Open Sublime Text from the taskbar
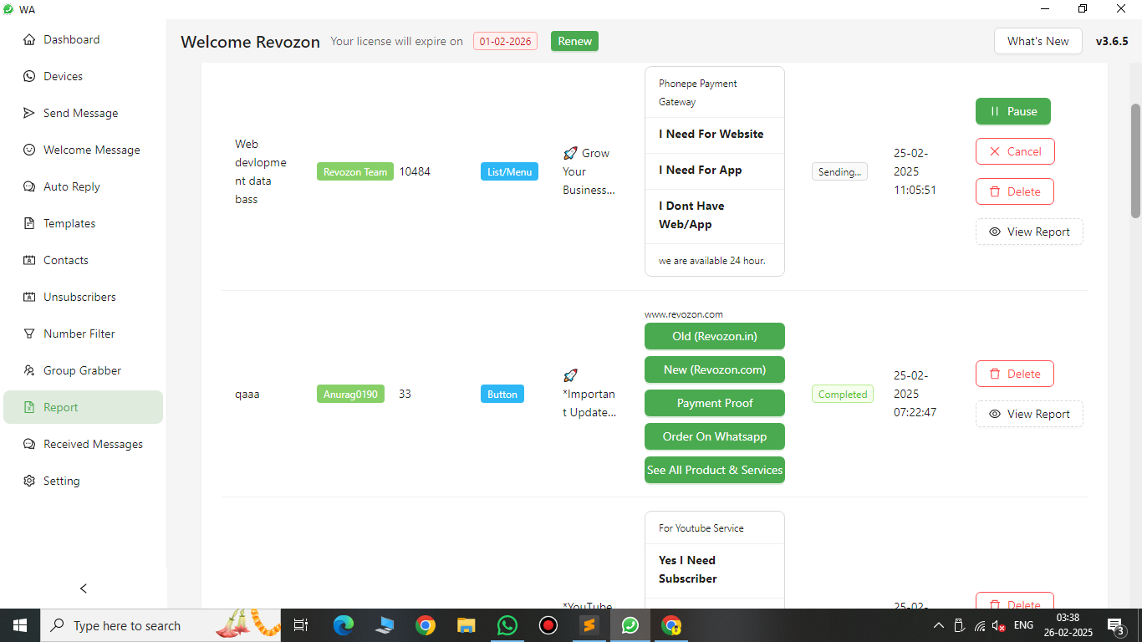This screenshot has height=642, width=1142. [x=589, y=625]
